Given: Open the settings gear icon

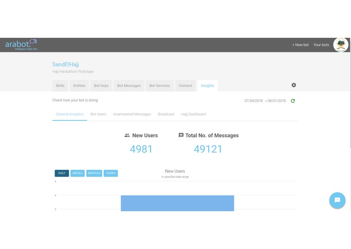Looking at the screenshot, I should (x=294, y=85).
